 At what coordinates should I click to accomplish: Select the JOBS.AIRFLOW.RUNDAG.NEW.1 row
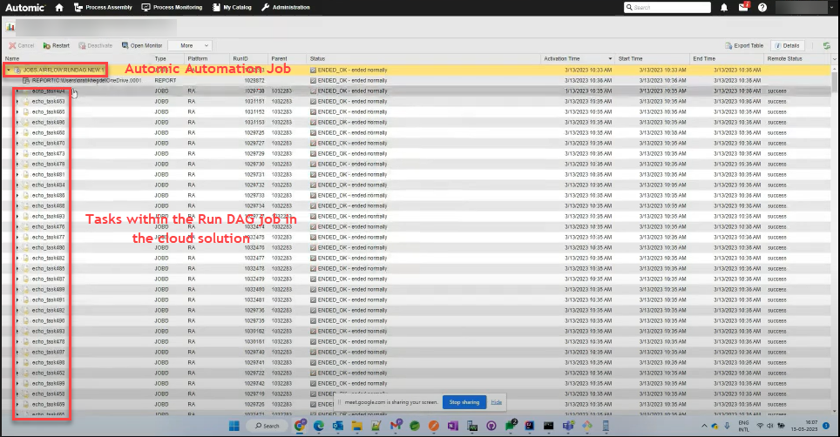tap(417, 70)
